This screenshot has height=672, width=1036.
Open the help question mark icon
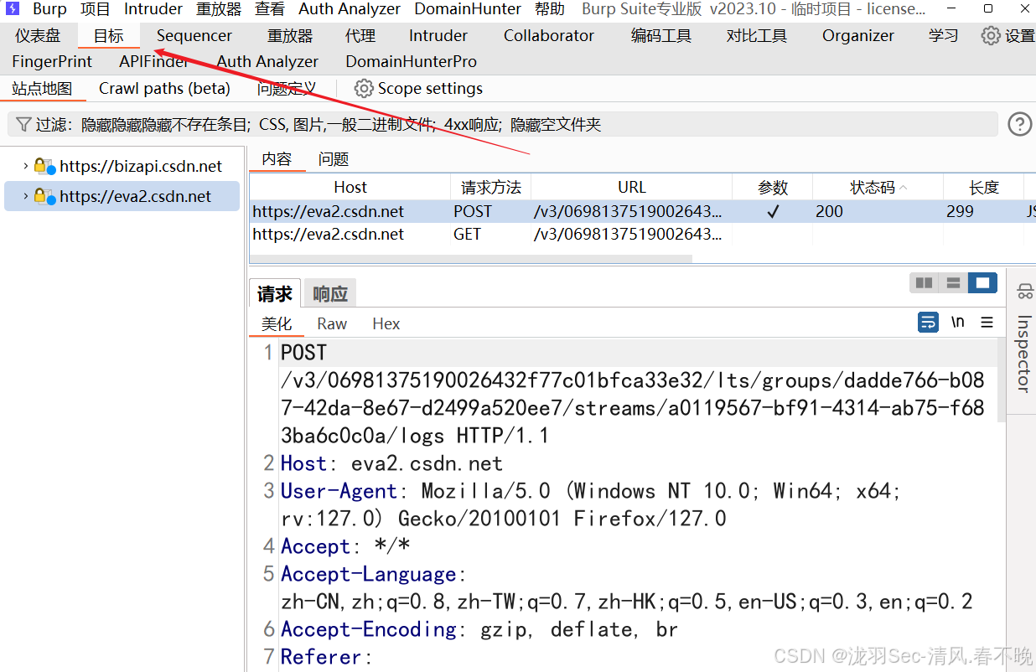tap(1019, 125)
